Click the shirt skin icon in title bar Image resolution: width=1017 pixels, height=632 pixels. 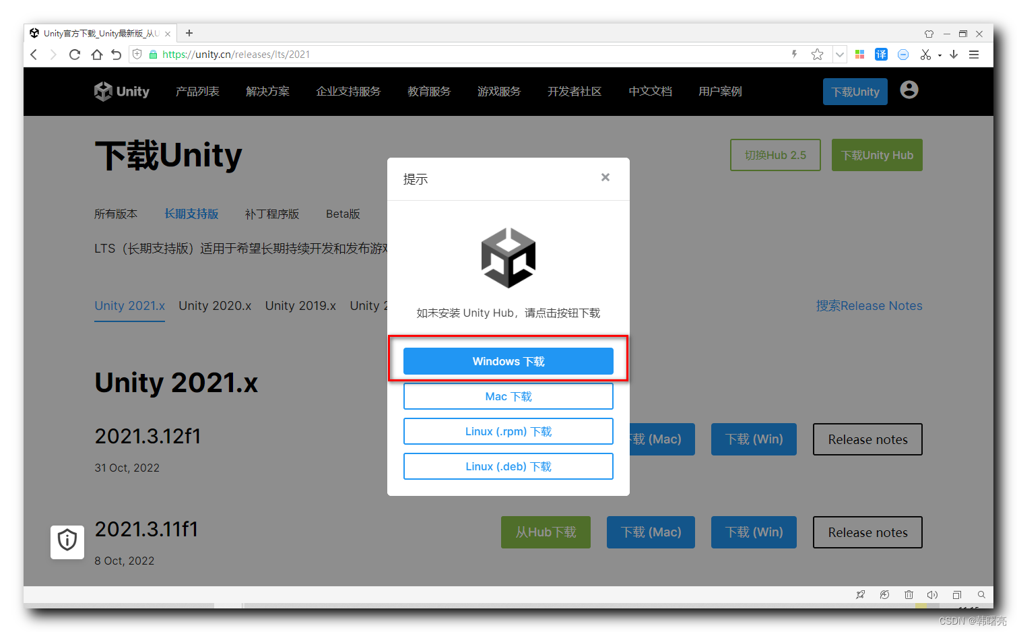(929, 34)
